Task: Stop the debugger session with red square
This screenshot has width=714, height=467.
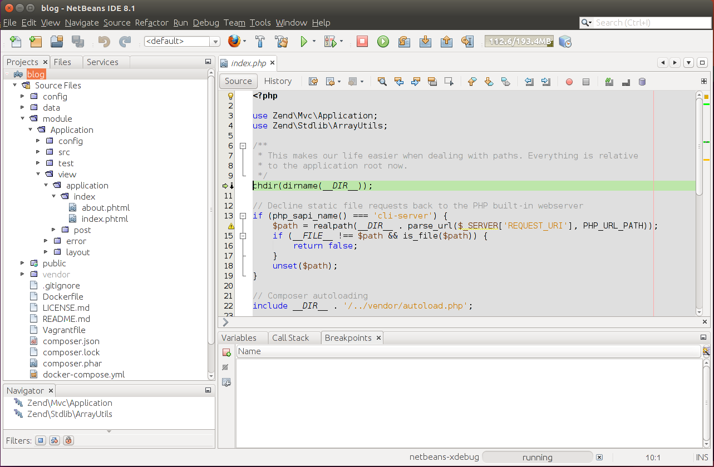Action: coord(362,42)
